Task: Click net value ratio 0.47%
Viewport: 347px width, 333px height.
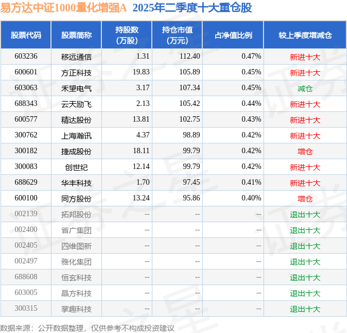Action: click(252, 56)
